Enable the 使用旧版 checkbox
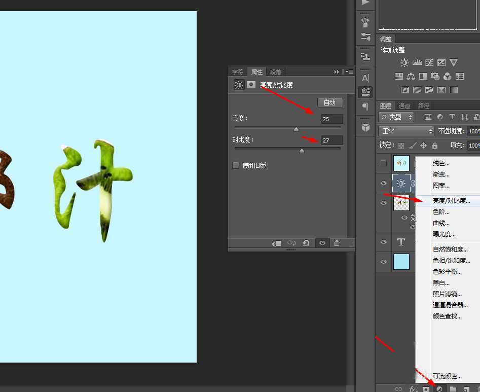The image size is (480, 392). tap(235, 165)
